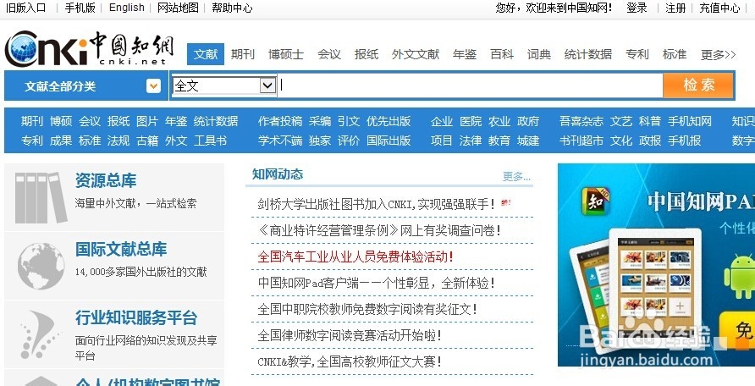This screenshot has width=755, height=386.
Task: Select the 文献 tab
Action: [x=206, y=54]
